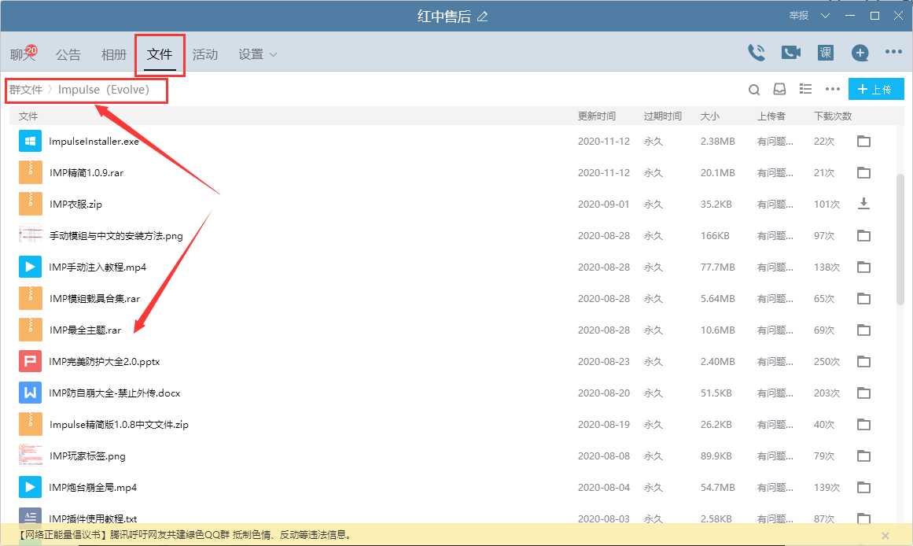Image resolution: width=913 pixels, height=546 pixels.
Task: Open the more options dots in header
Action: [893, 52]
